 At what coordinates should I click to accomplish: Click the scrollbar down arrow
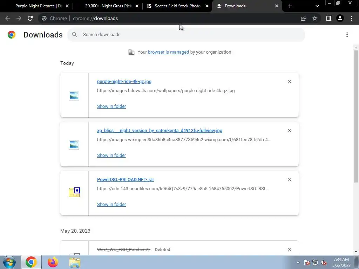(356, 251)
